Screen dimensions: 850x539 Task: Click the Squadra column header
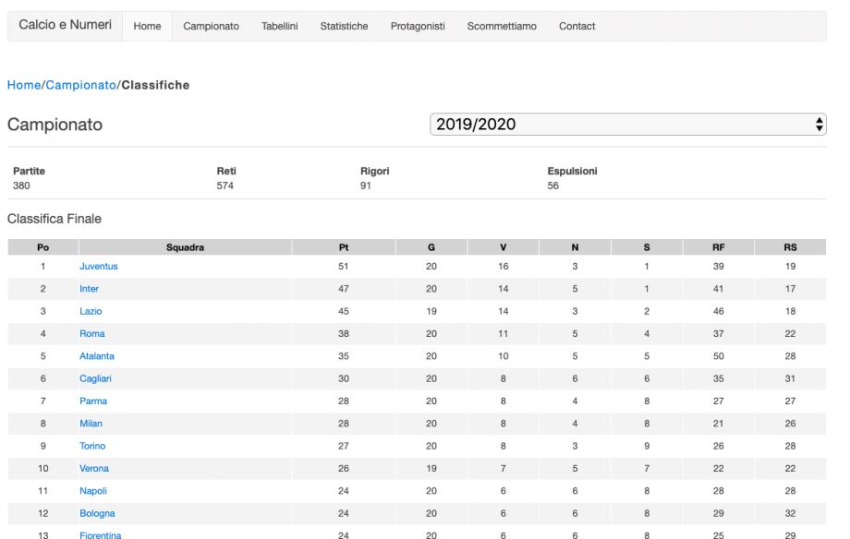pyautogui.click(x=185, y=247)
